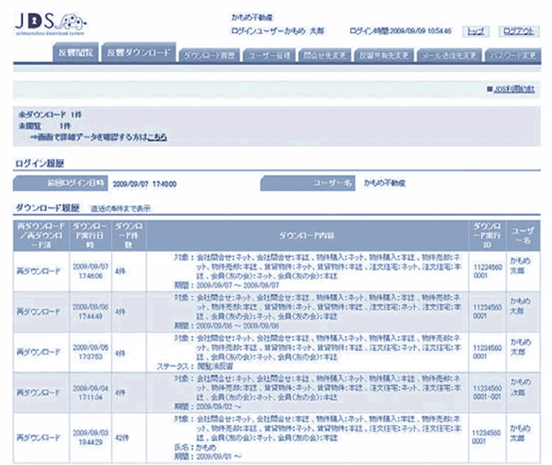Click 再ダウンロード for 2009/09/07 entry

[x=38, y=270]
